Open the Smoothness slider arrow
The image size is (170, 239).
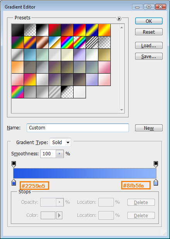coord(60,154)
